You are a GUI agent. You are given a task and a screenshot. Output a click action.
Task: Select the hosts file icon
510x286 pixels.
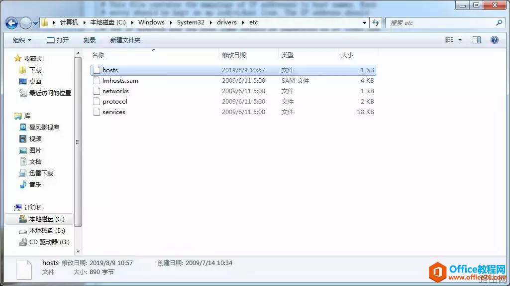97,70
